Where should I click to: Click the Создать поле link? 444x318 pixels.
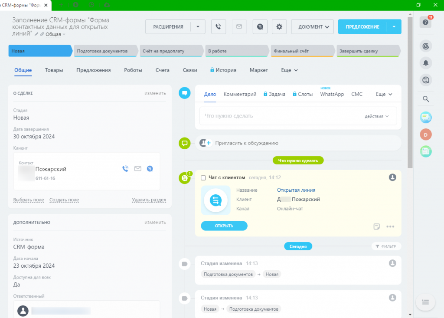(x=64, y=200)
